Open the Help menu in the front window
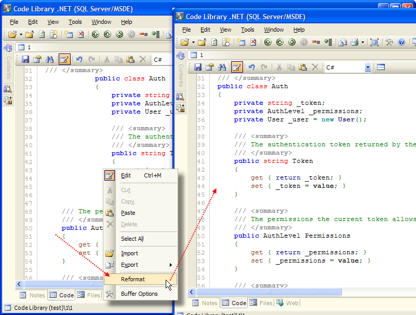416x315 pixels. click(x=299, y=30)
